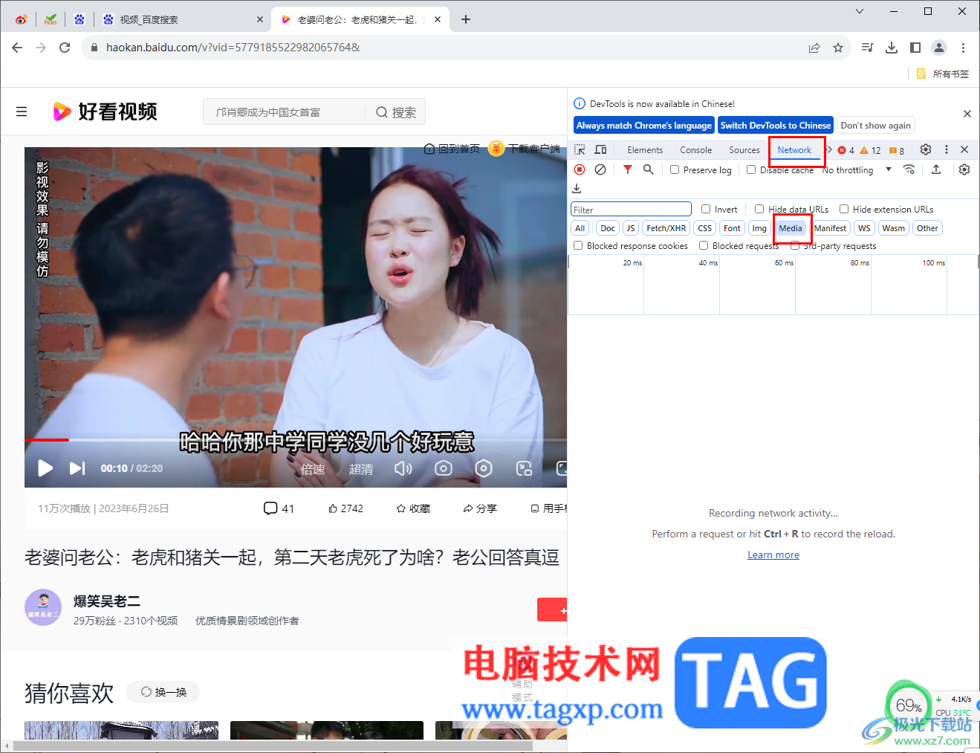
Task: Open DevTools settings gear
Action: [926, 149]
